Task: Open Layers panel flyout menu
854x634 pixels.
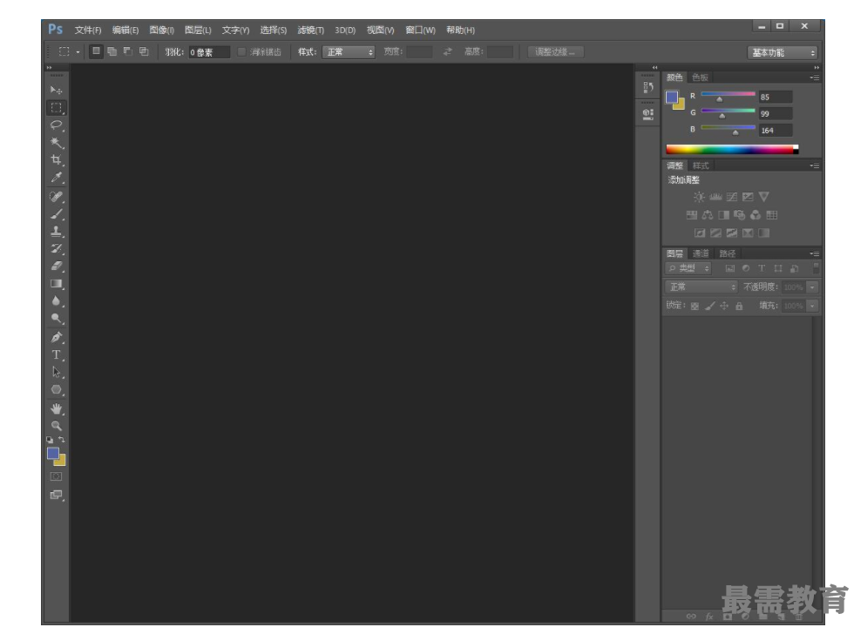Action: (814, 253)
